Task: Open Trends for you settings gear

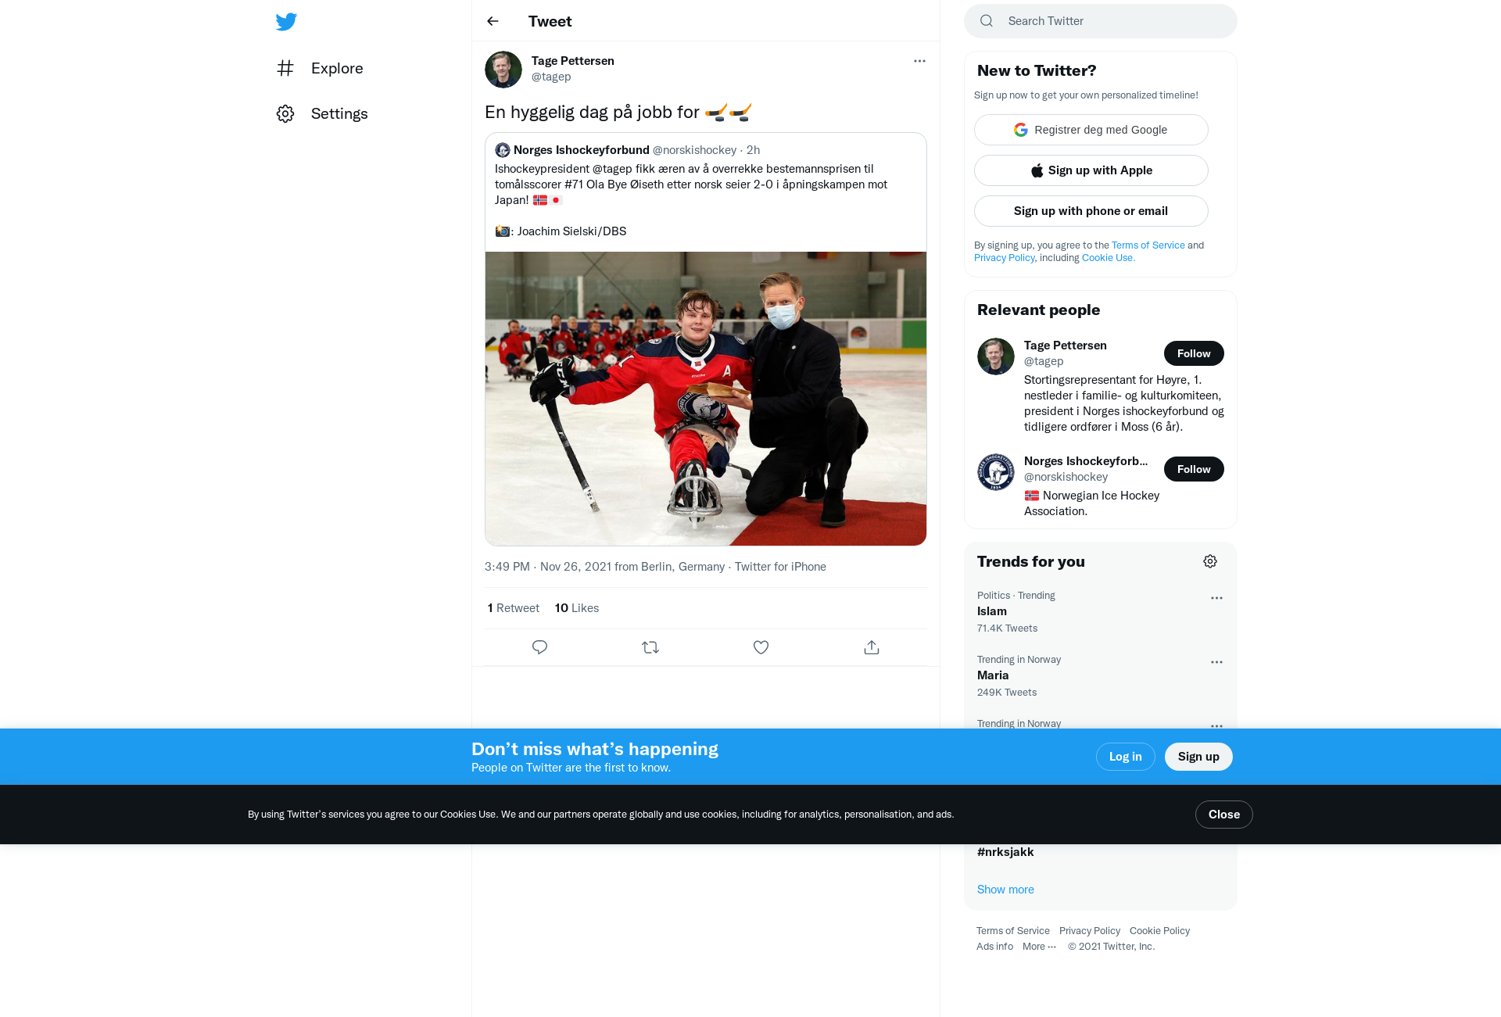Action: (1210, 561)
